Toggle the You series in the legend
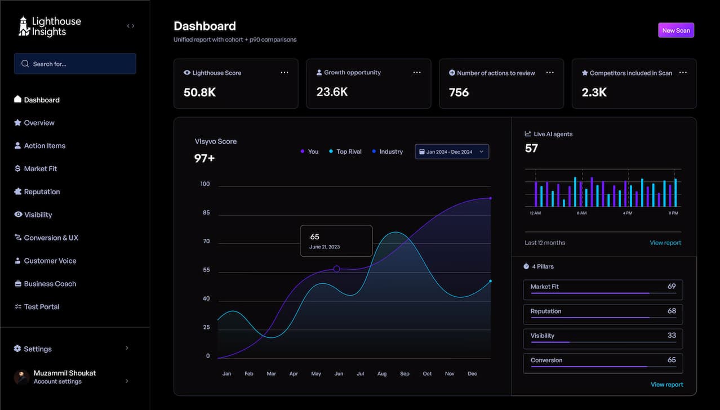This screenshot has height=410, width=720. (309, 151)
